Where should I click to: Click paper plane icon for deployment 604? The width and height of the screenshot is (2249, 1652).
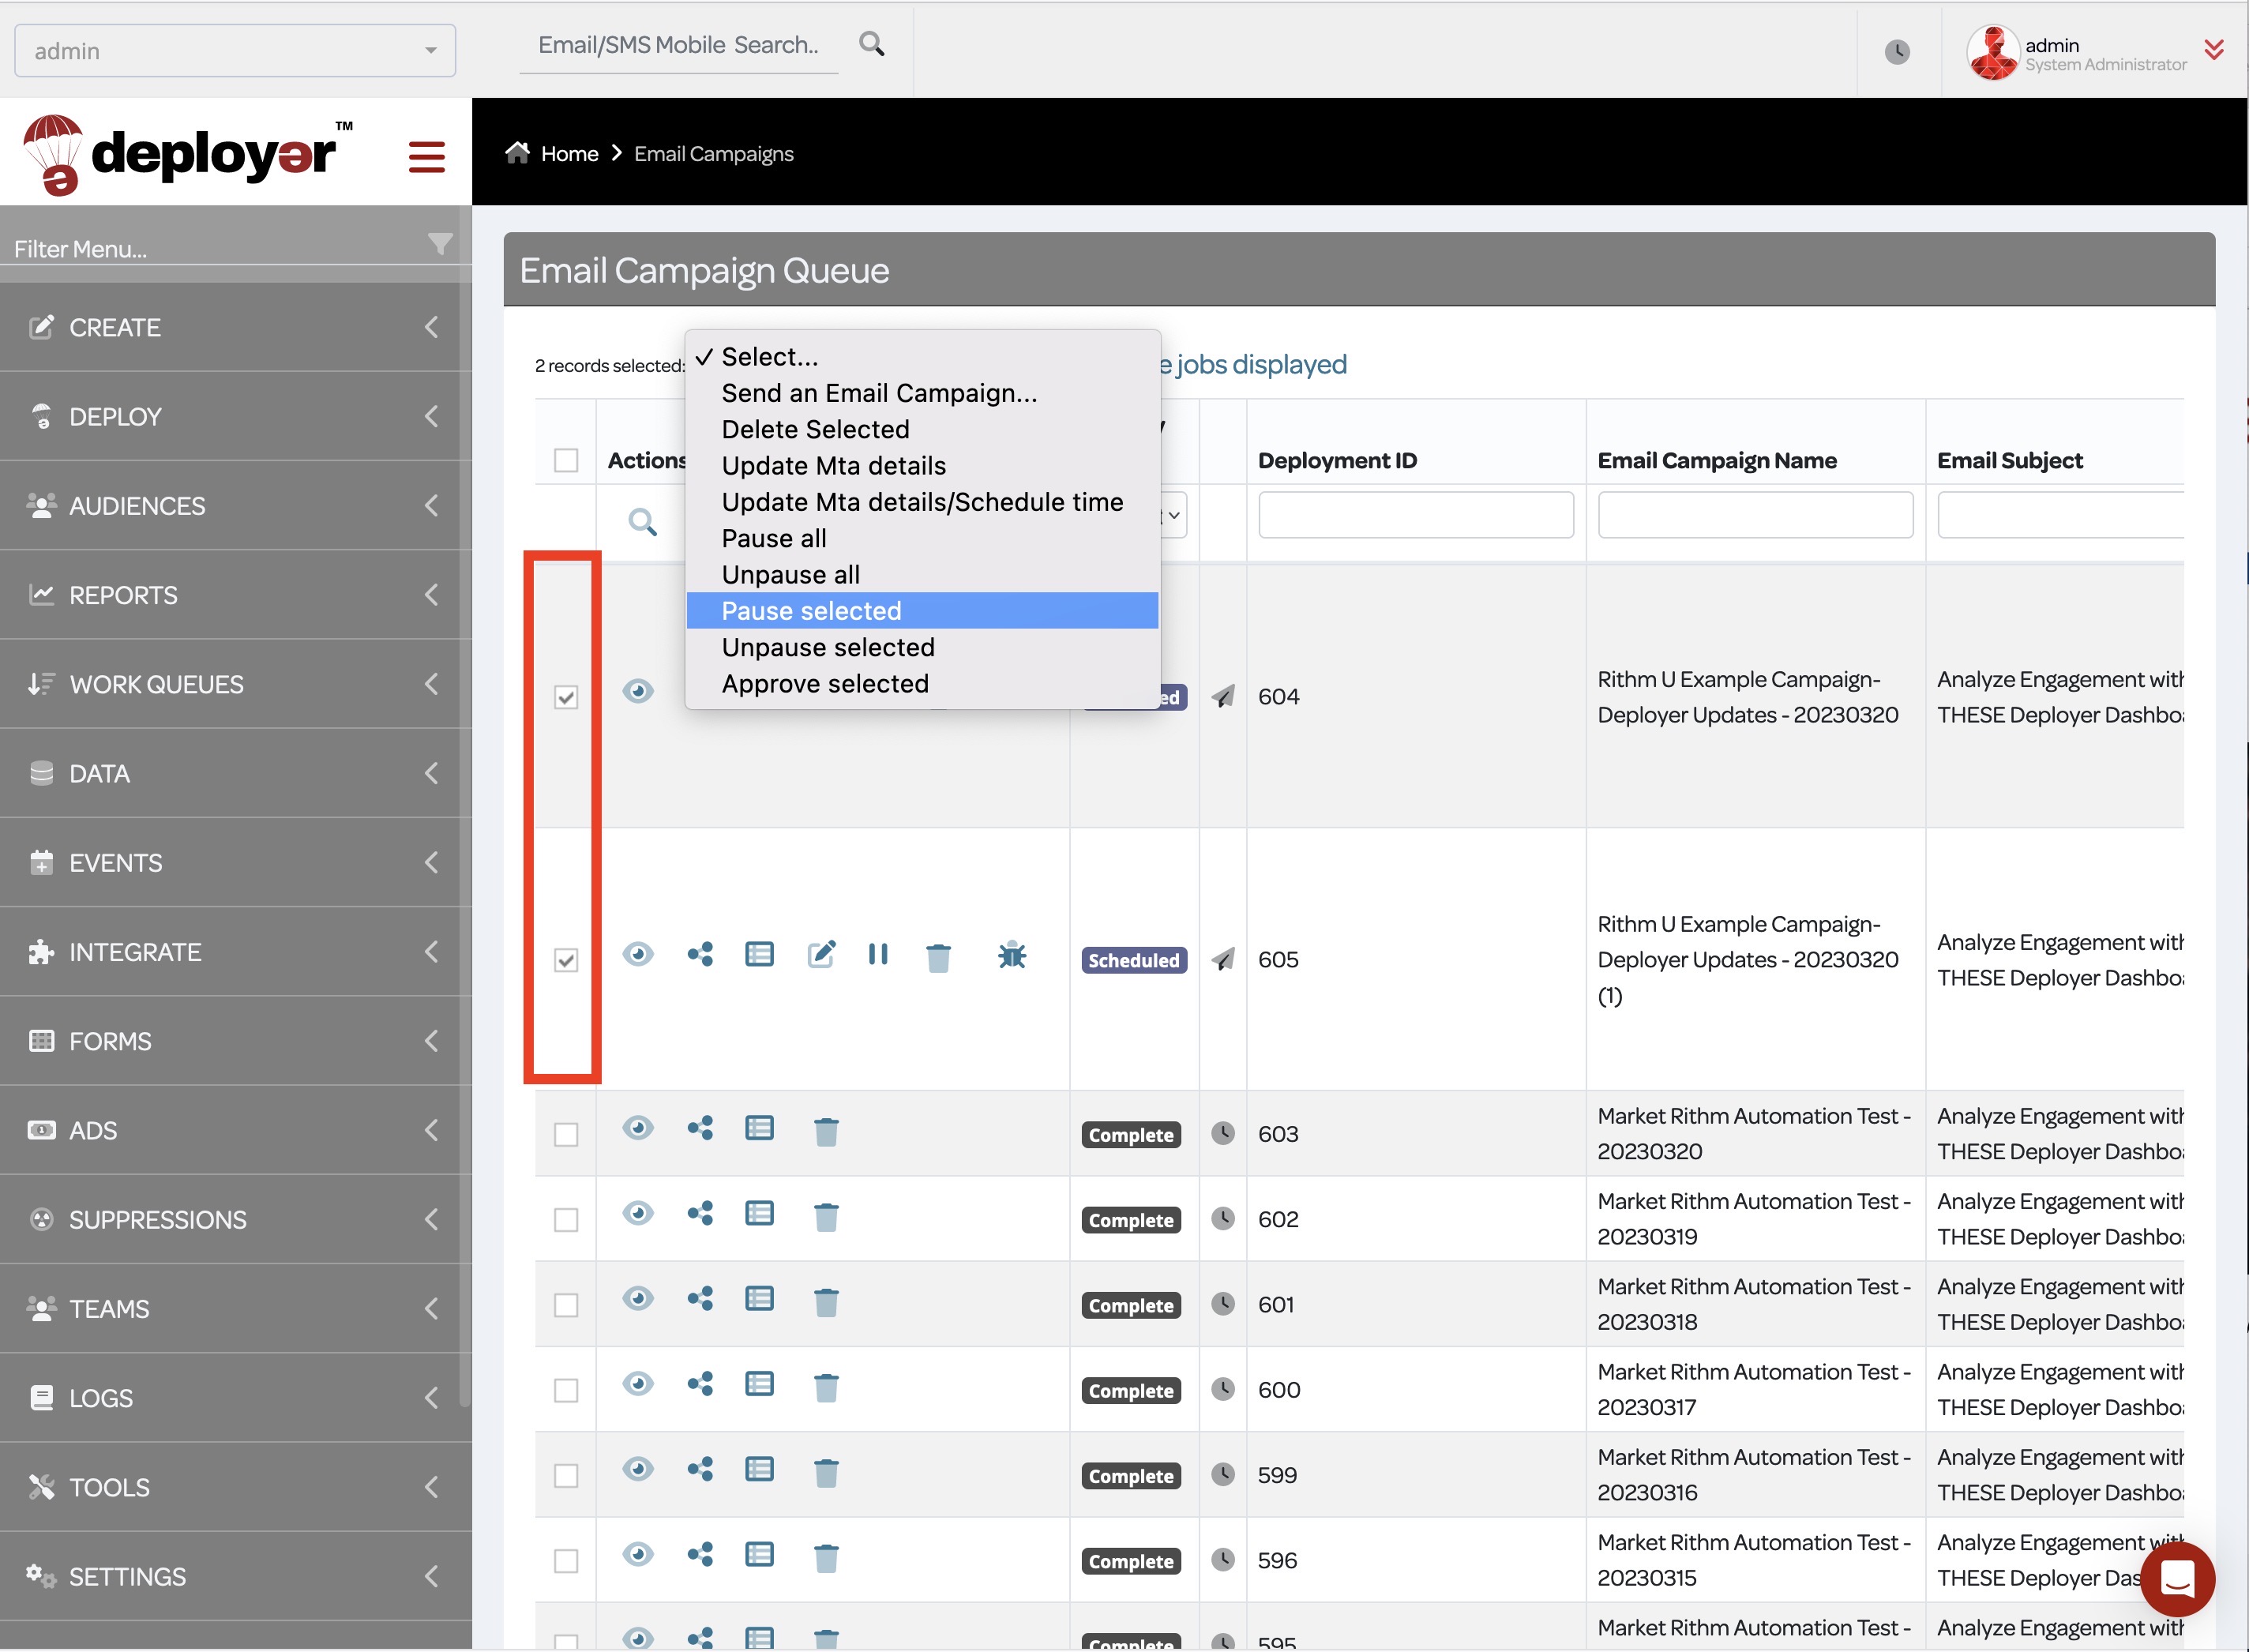point(1223,696)
